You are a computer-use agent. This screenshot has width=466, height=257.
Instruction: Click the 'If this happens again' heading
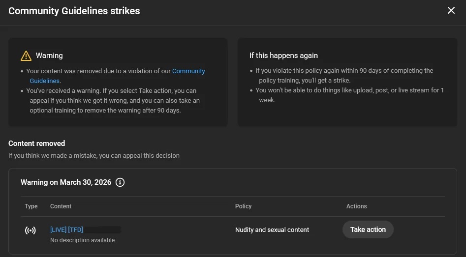[283, 56]
